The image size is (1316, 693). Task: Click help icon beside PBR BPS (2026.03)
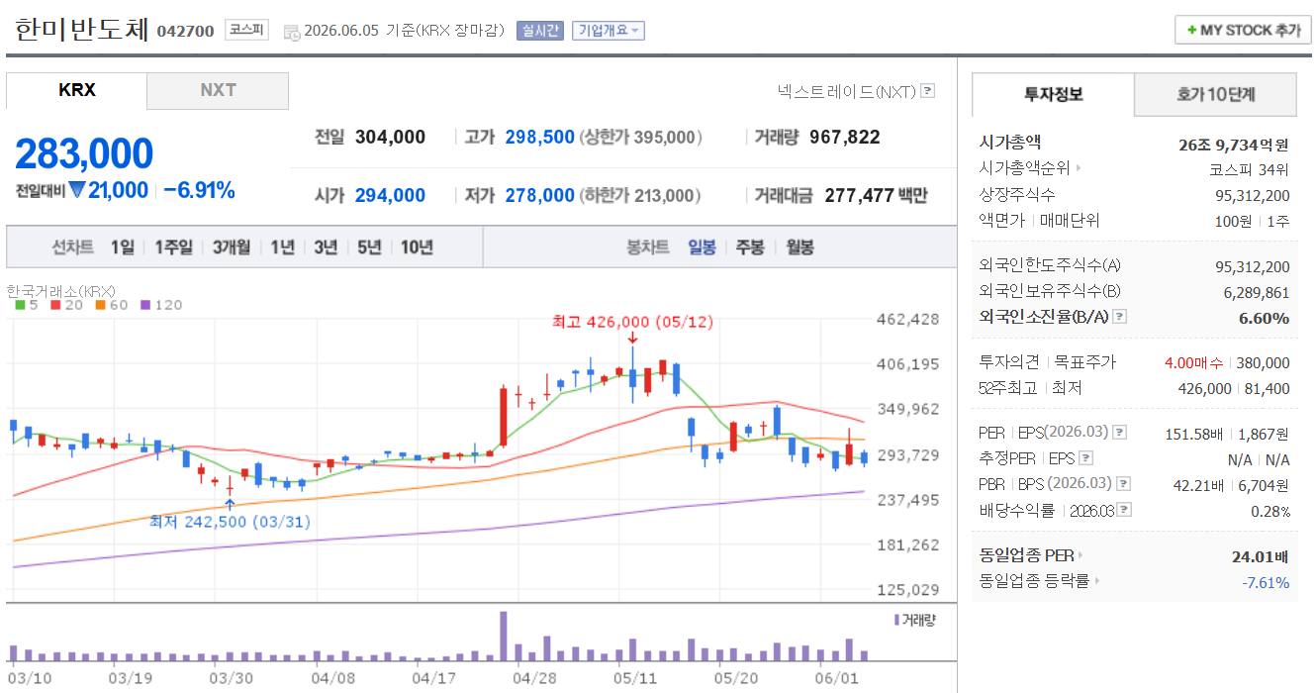[x=1123, y=484]
